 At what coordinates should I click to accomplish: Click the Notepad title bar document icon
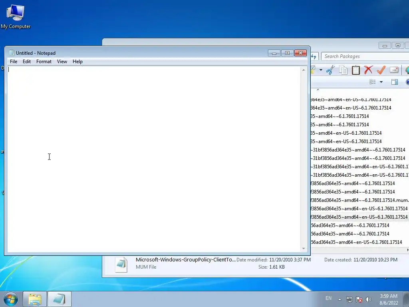pyautogui.click(x=12, y=53)
